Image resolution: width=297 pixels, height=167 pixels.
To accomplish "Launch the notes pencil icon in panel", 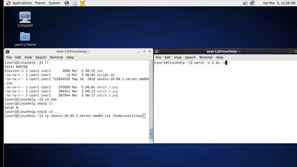I will click(82, 3).
